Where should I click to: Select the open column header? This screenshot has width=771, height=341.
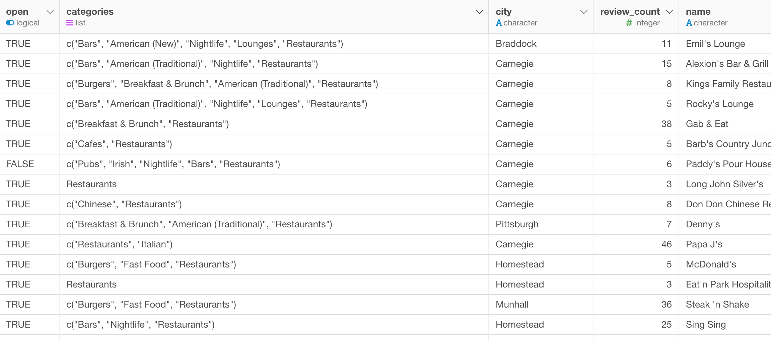coord(29,16)
